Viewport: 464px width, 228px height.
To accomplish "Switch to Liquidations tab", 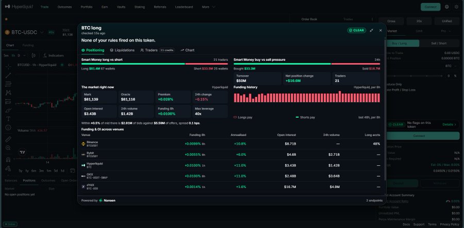I will click(x=122, y=50).
